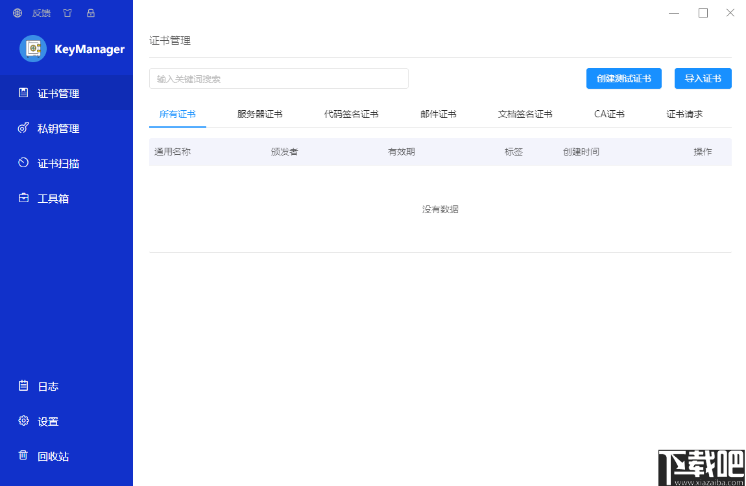Click the 回收站 trash icon
746x486 pixels.
(x=22, y=456)
